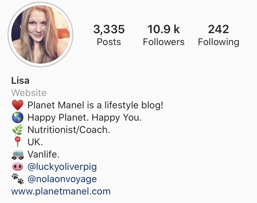Click the paw prints emoji icon
Image resolution: width=257 pixels, height=203 pixels.
17,179
